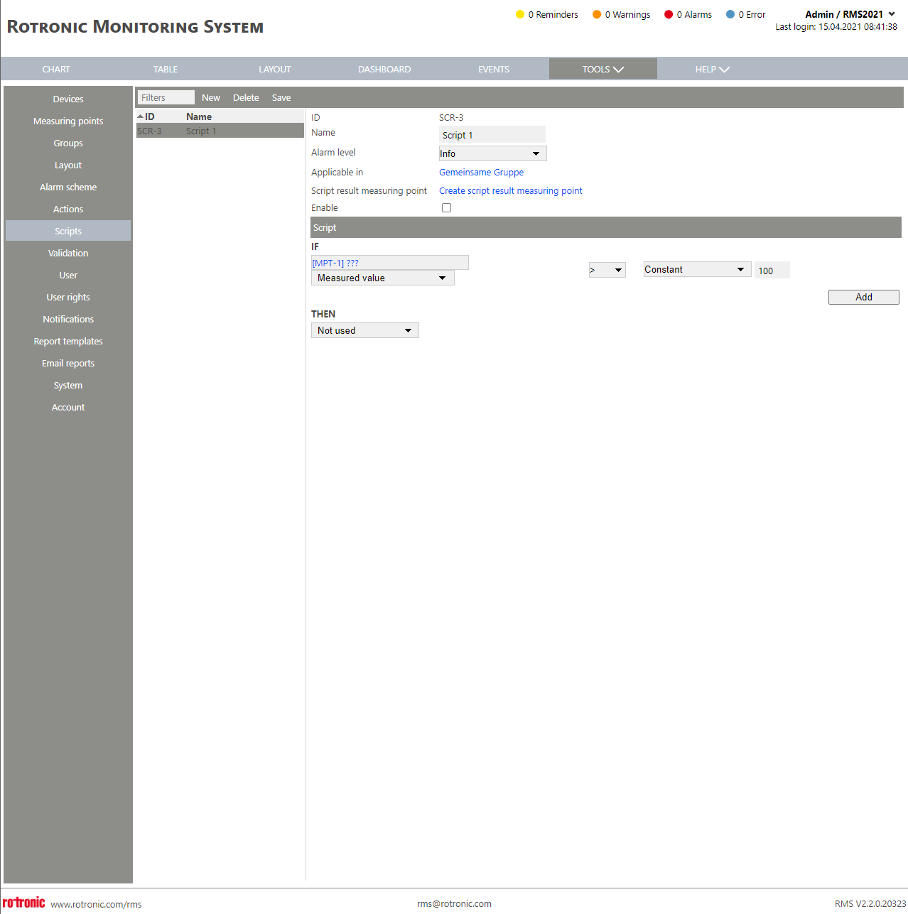
Task: Click Save in the scripts toolbar
Action: click(x=281, y=98)
